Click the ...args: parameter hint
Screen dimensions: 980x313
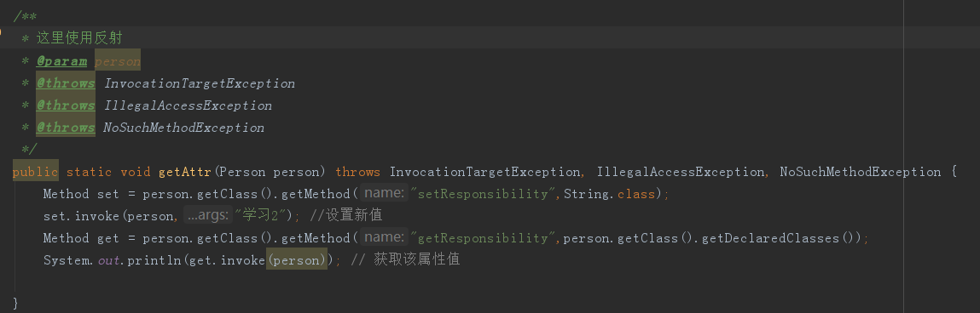coord(208,215)
